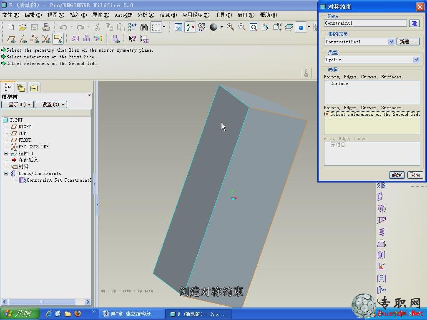Click the Constraint1 name field

click(365, 23)
